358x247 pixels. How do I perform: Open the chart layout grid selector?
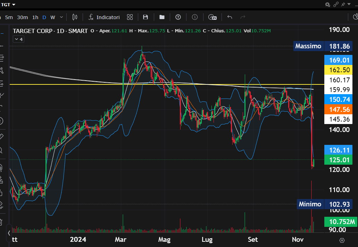130,17
